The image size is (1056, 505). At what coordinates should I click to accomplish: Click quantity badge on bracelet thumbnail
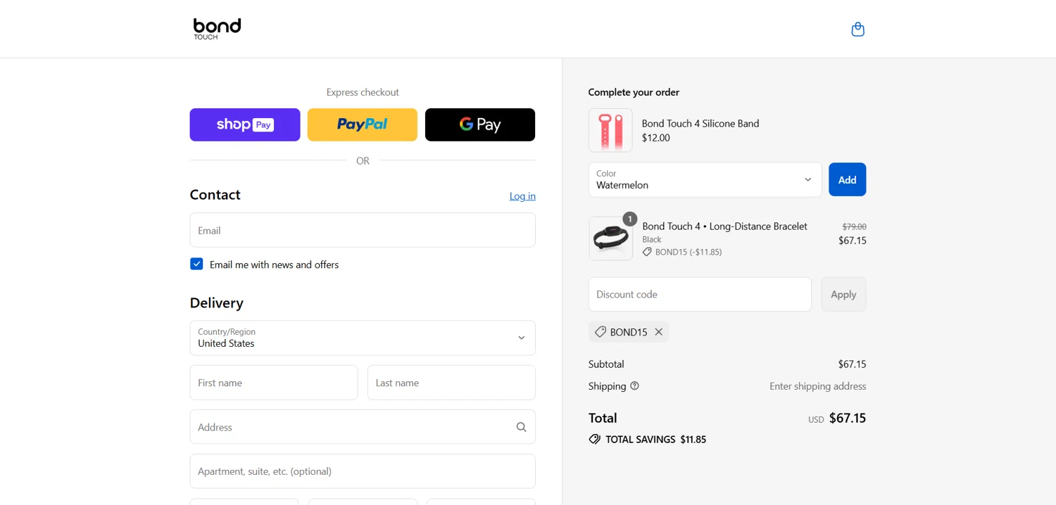click(629, 219)
